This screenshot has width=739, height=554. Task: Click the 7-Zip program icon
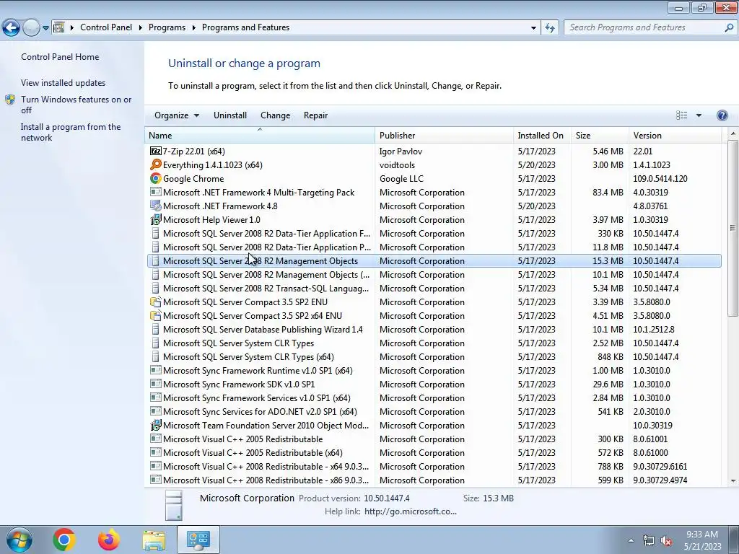tap(156, 151)
